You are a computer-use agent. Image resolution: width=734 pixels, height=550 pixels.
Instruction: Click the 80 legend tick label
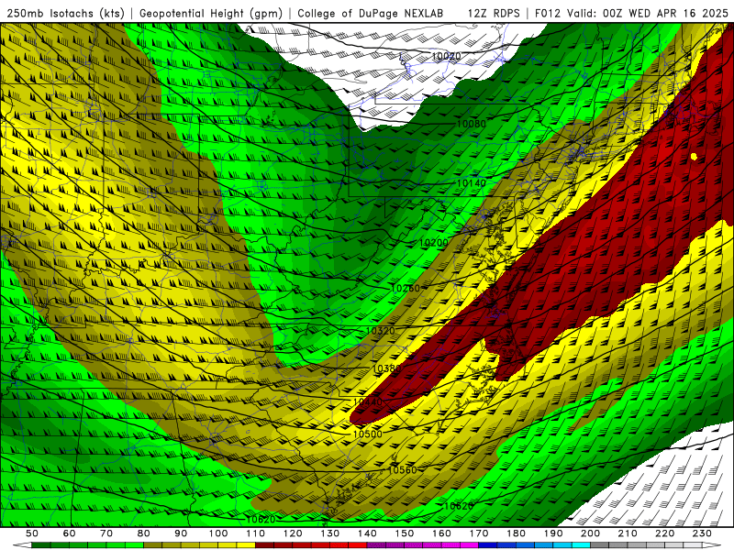click(144, 533)
